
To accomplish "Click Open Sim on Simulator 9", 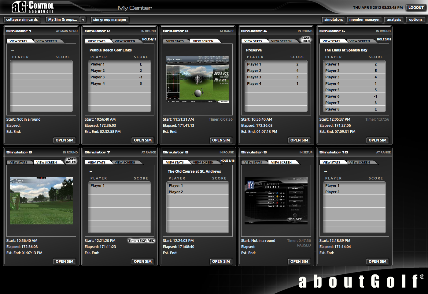I will 299,262.
